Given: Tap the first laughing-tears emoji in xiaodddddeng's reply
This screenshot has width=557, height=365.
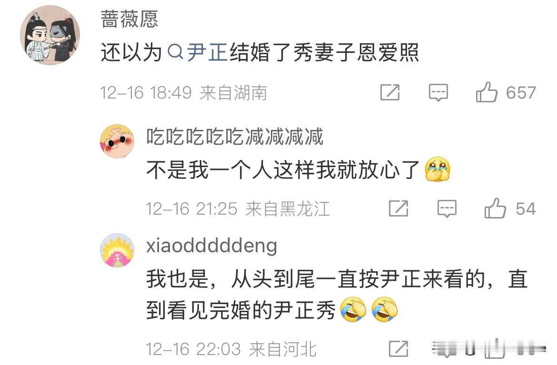Looking at the screenshot, I should click(353, 309).
